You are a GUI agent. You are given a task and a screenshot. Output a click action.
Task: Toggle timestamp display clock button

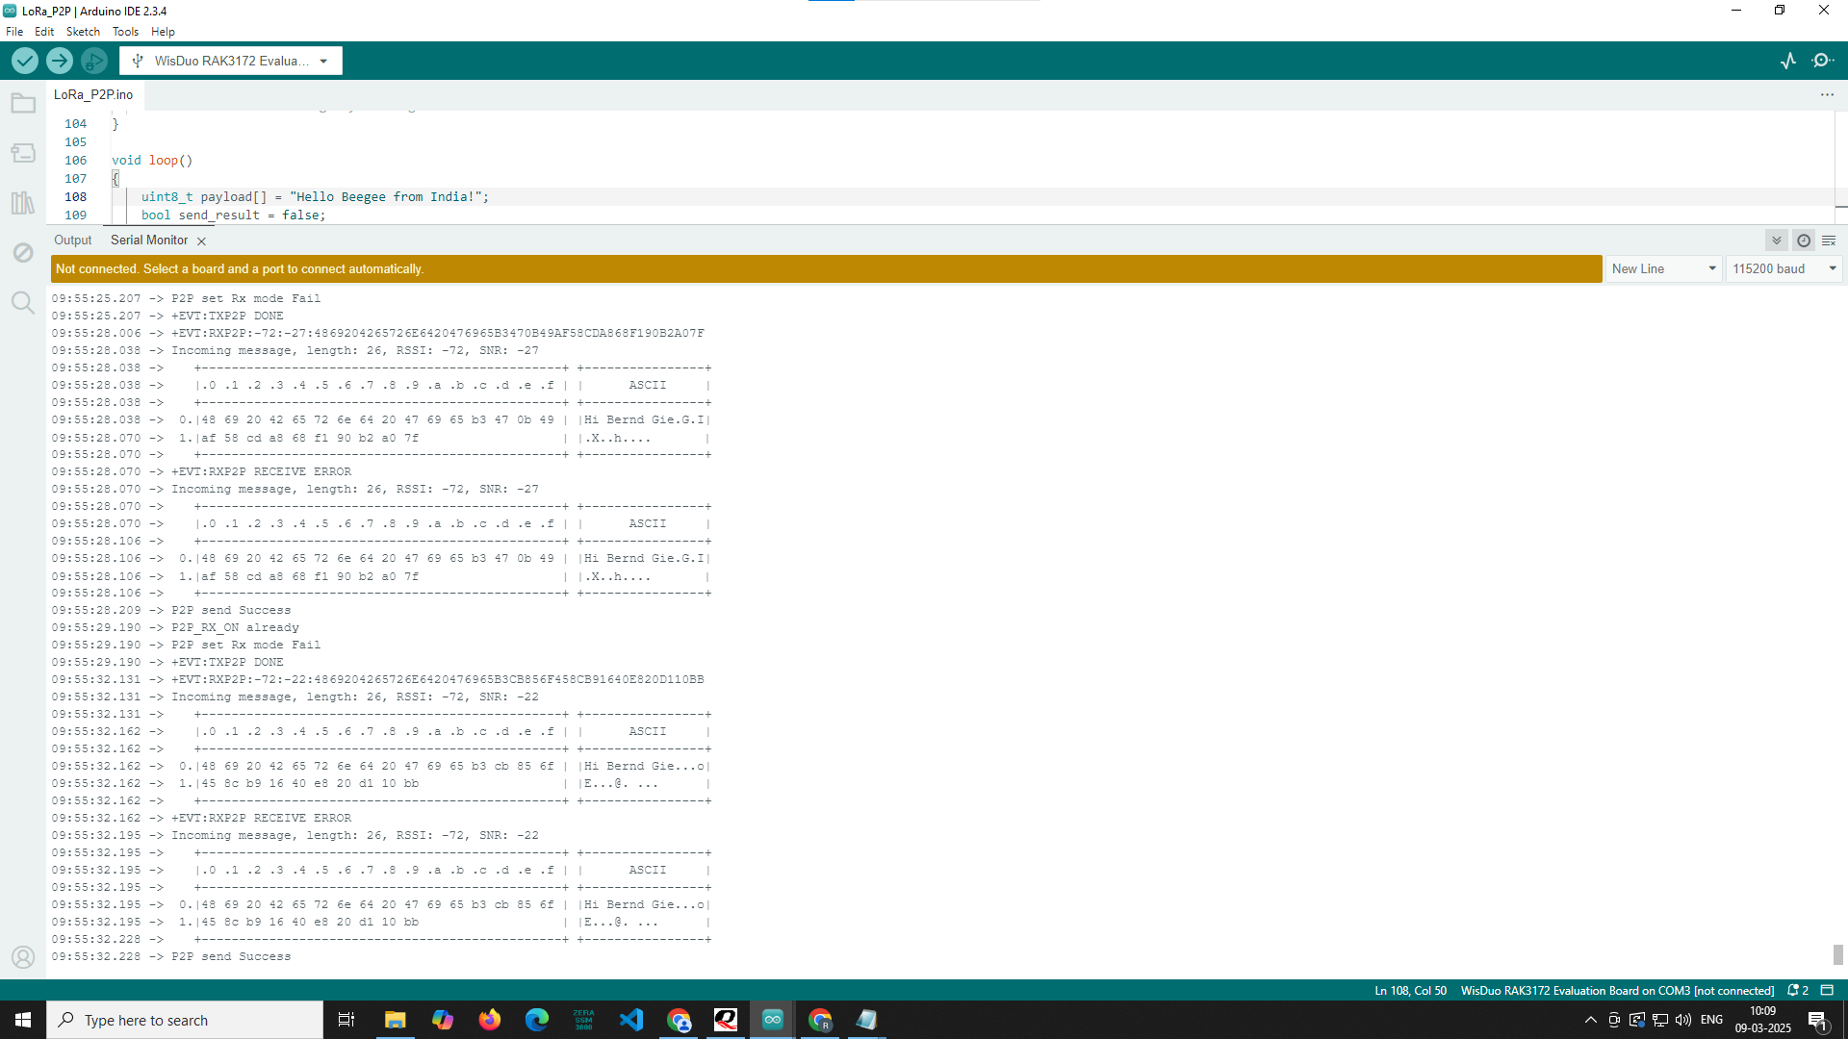tap(1804, 241)
